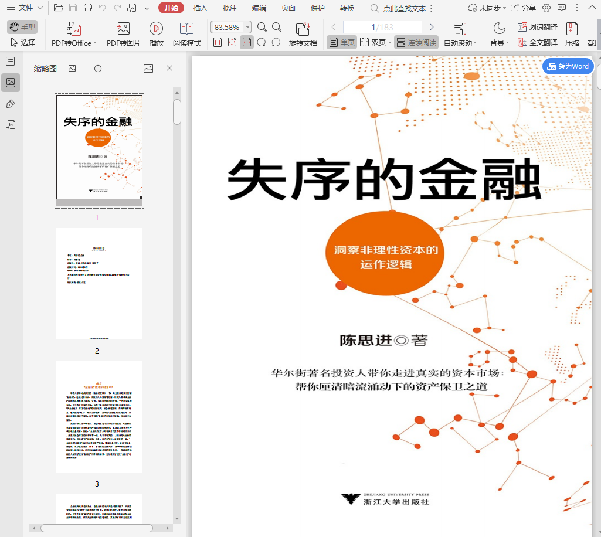Toggle 单页 single page view
Screen dimensions: 601x537
point(342,42)
